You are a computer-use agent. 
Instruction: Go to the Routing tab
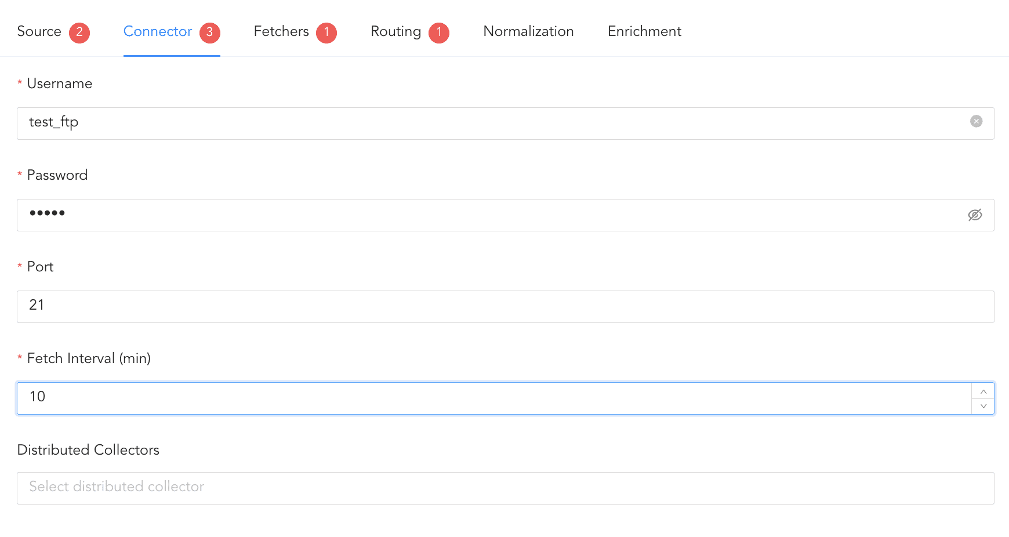(395, 31)
